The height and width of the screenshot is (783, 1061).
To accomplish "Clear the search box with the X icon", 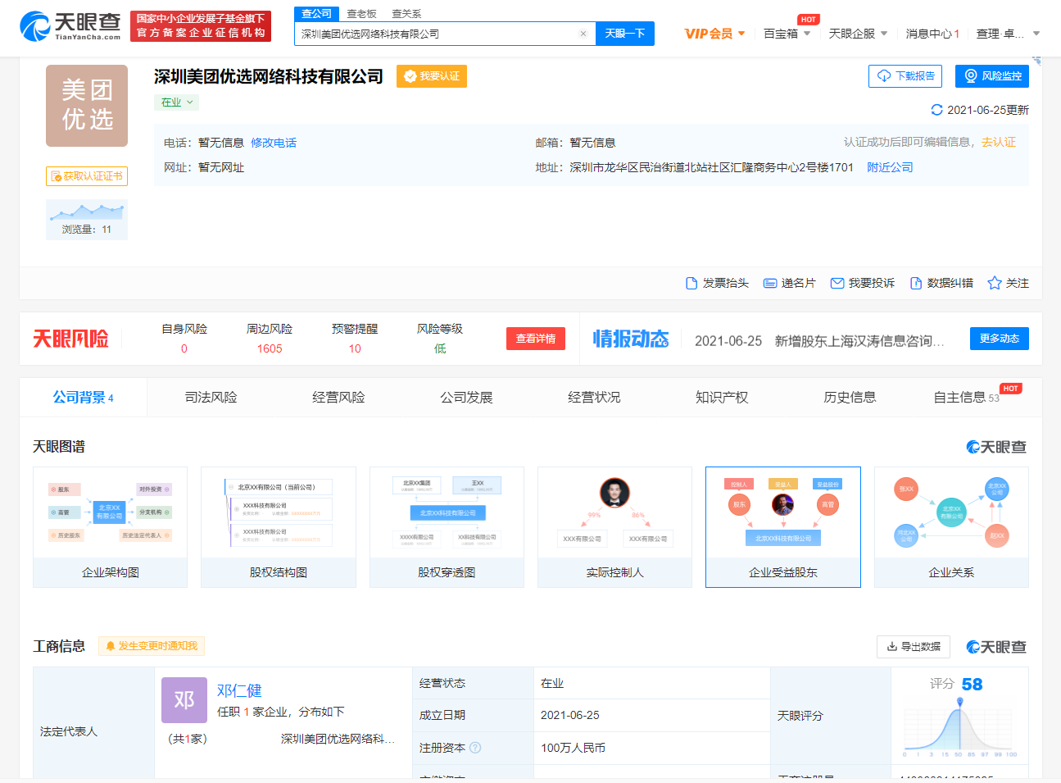I will point(583,34).
